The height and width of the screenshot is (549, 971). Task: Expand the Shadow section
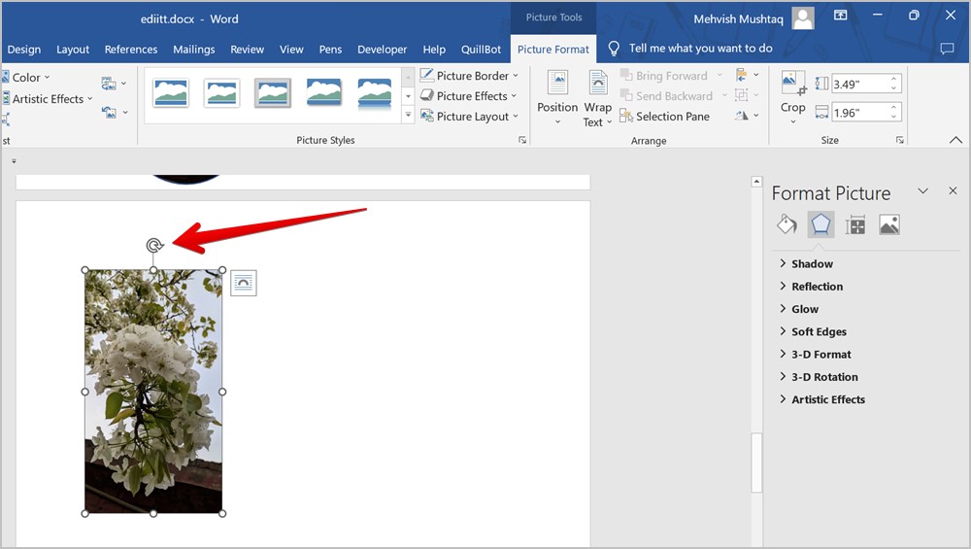pos(812,264)
